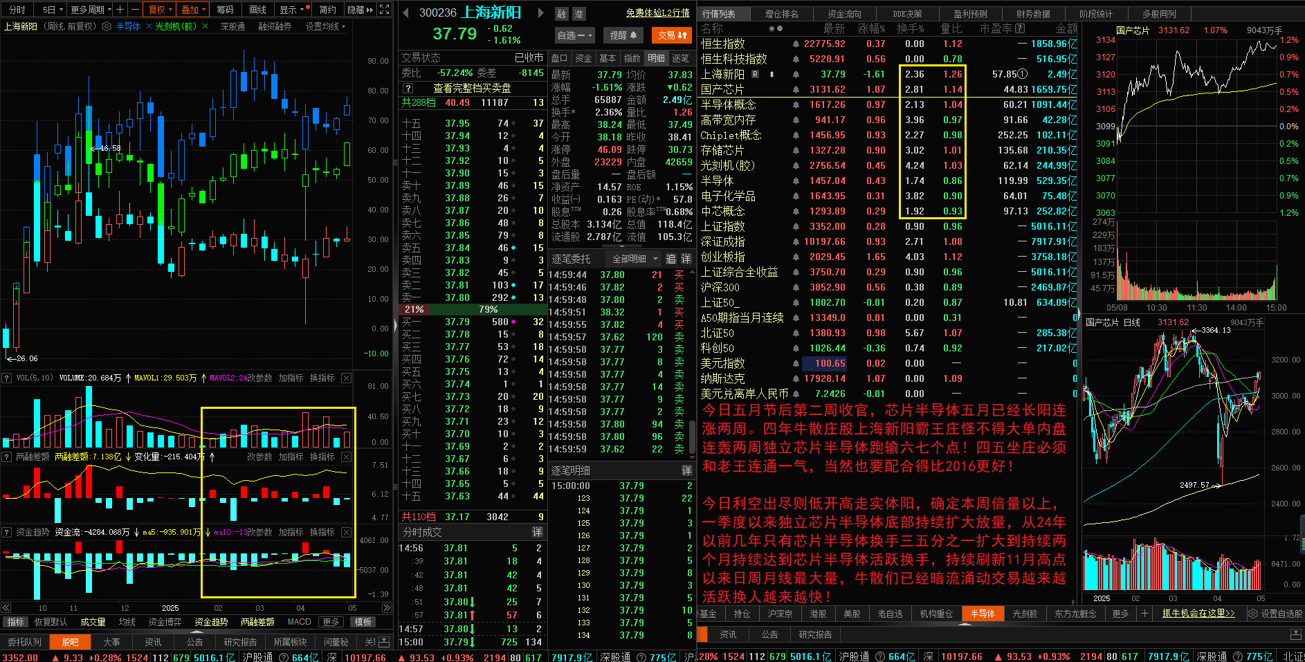Open help icon beside 查看完整档买卖盘
The width and height of the screenshot is (1305, 662).
pyautogui.click(x=408, y=89)
